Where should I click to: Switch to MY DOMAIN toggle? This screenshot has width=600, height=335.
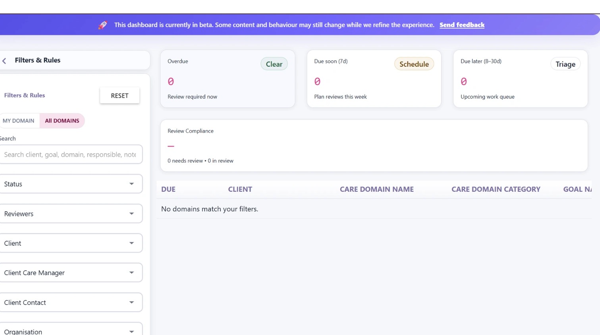point(19,121)
